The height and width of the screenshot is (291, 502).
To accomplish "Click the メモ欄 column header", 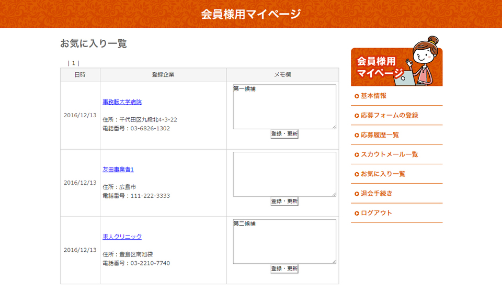I will (x=283, y=75).
